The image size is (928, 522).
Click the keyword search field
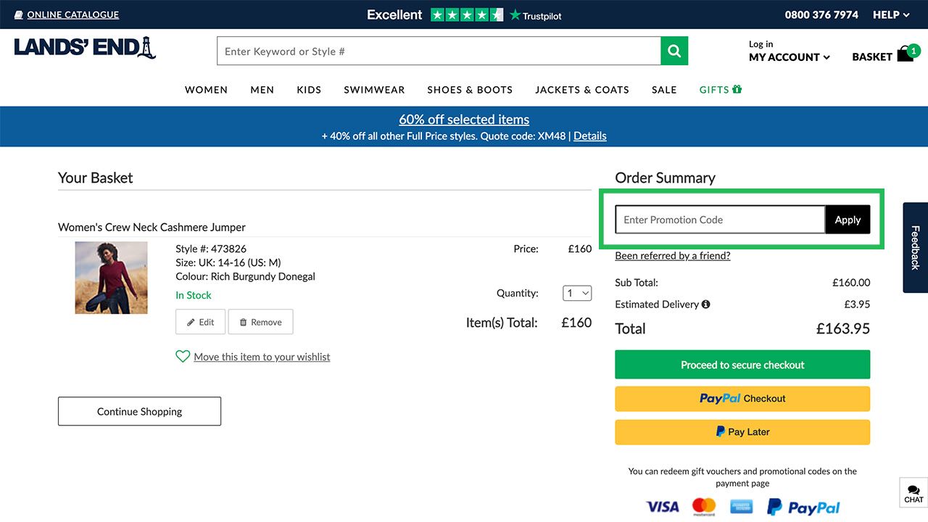pyautogui.click(x=439, y=51)
